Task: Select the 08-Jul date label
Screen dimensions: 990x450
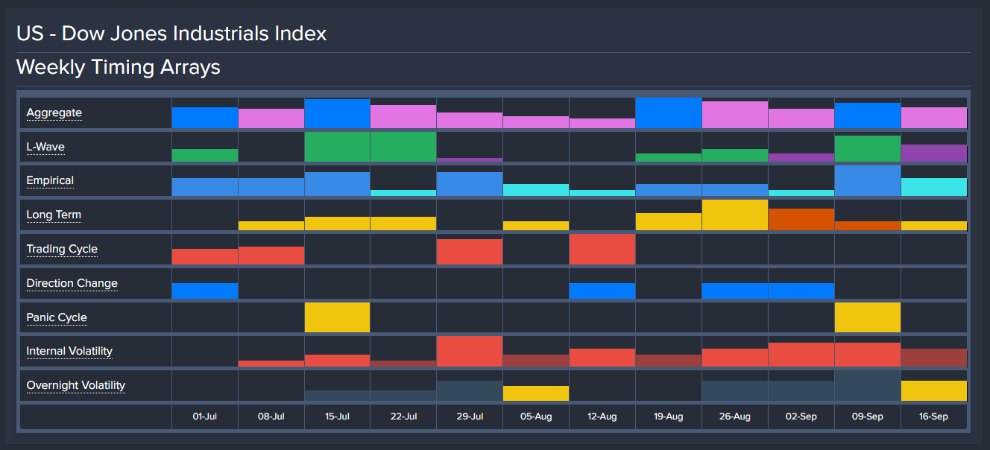Action: coord(271,417)
